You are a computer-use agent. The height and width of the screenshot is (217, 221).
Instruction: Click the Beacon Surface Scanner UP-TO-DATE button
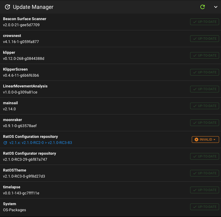(x=204, y=22)
